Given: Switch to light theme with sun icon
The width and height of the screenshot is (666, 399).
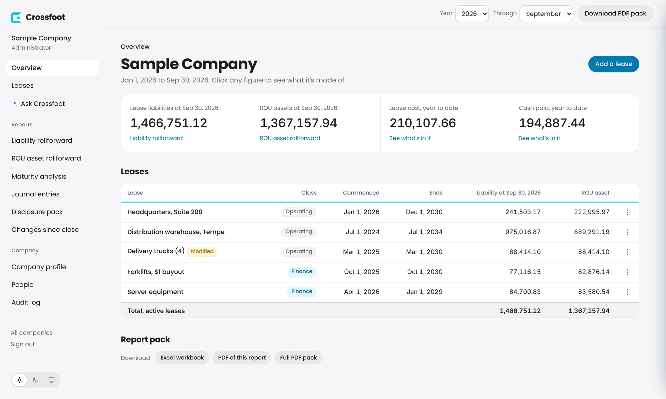Looking at the screenshot, I should tap(20, 380).
